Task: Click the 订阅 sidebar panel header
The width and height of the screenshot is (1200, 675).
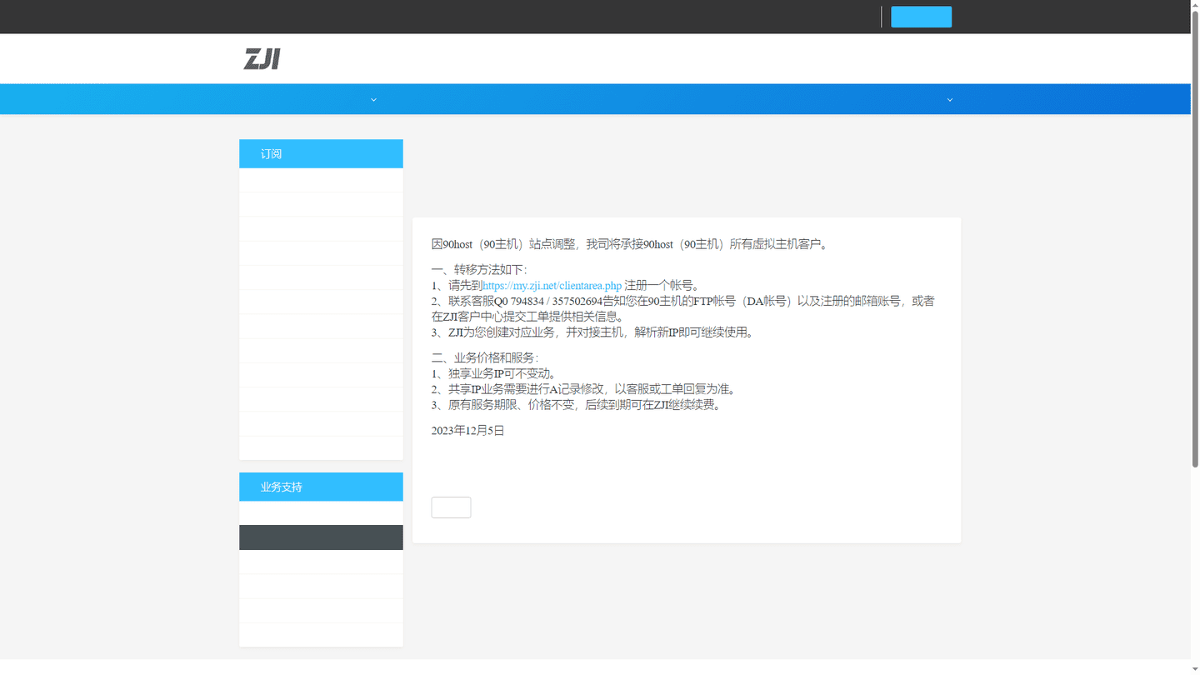Action: (321, 153)
